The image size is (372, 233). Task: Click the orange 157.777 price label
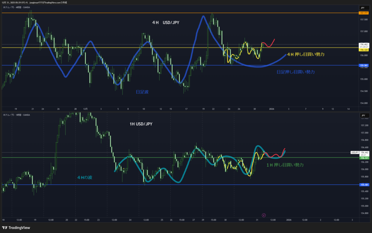pos(363,13)
